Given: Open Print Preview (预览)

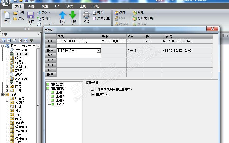Looking at the screenshot, I should click(x=98, y=13).
